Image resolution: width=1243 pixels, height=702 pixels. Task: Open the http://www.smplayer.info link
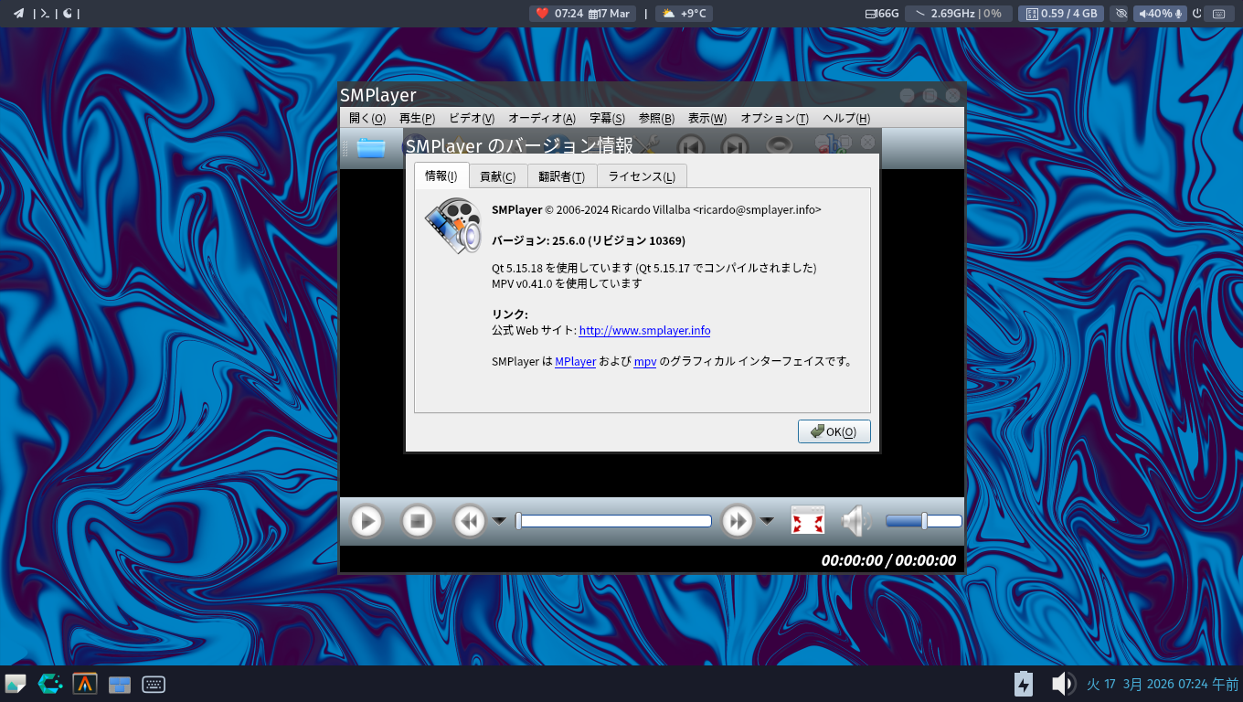(644, 331)
